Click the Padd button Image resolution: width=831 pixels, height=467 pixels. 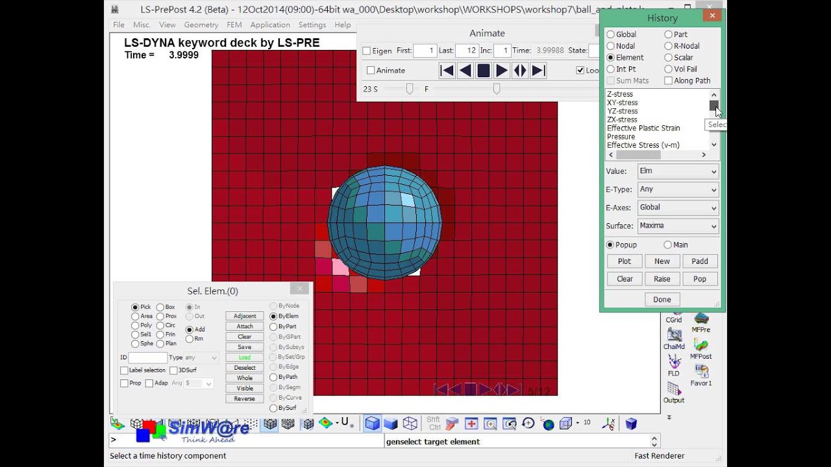coord(700,261)
